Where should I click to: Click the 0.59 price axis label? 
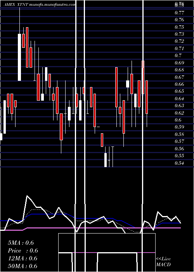tap(179, 127)
